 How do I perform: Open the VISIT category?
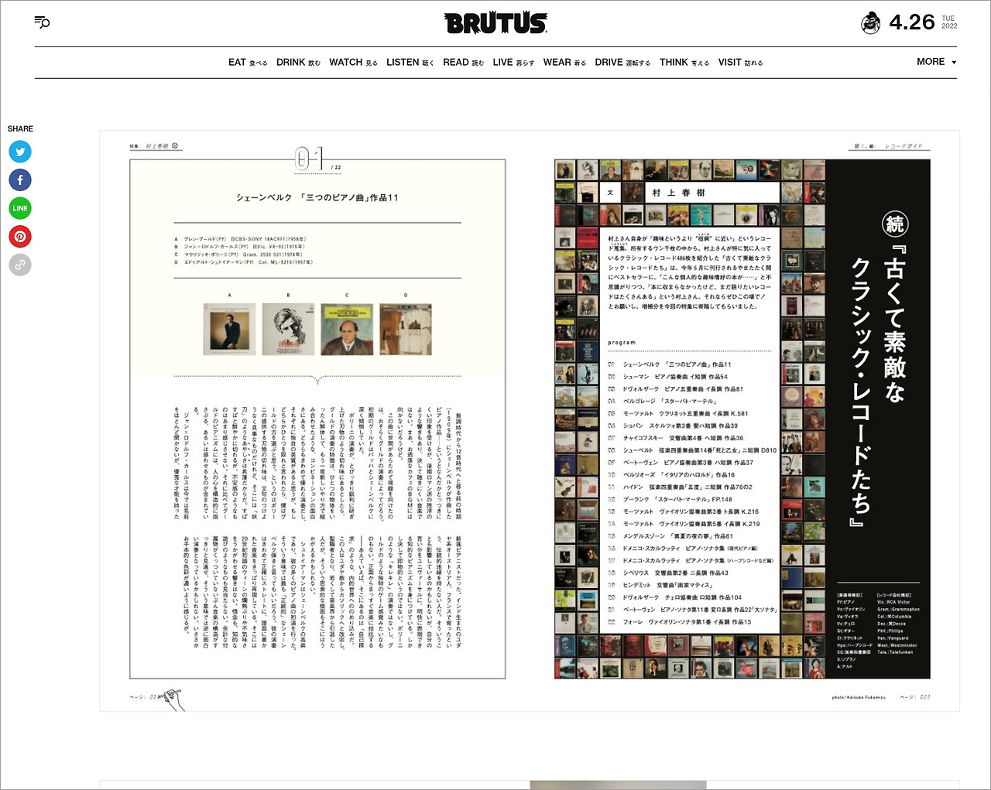pyautogui.click(x=740, y=63)
